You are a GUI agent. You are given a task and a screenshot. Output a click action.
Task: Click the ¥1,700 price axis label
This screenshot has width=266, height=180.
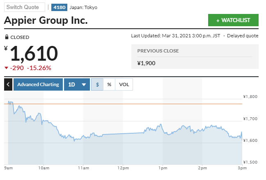(250, 118)
